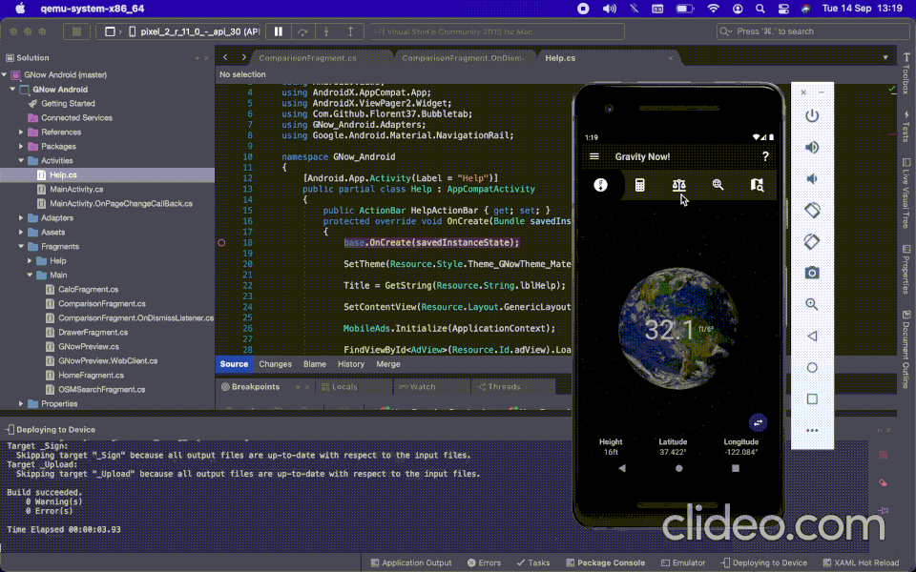Tap the Android back button in phone screen
Screen dimensions: 916x572
(x=622, y=468)
